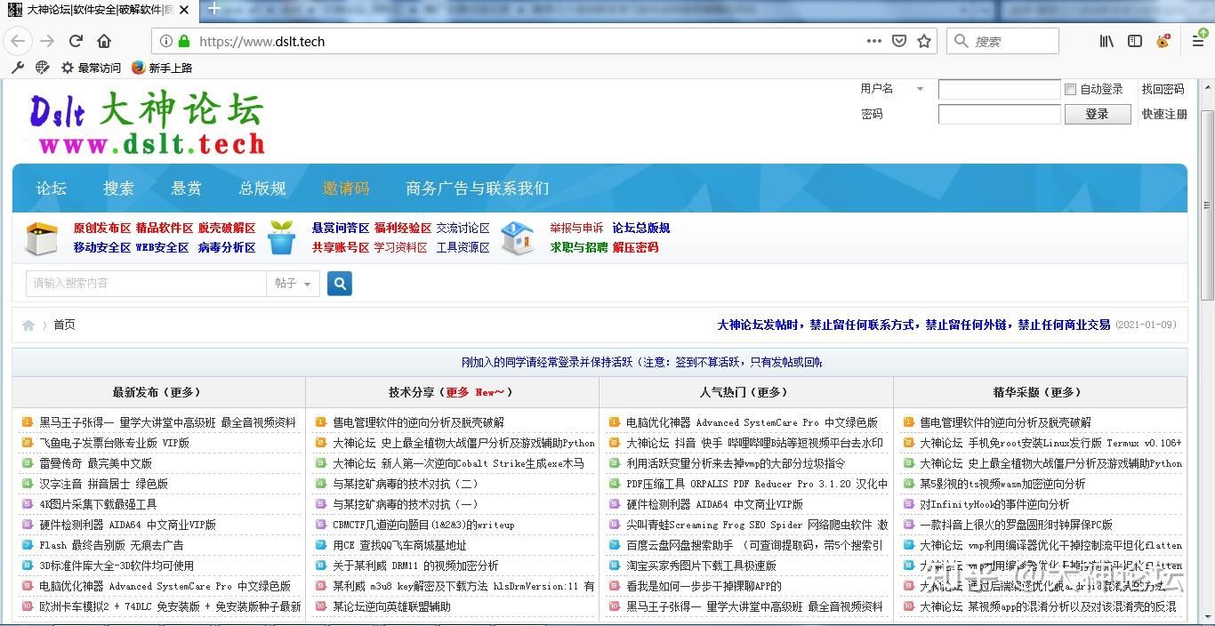Click the username input field
1215x626 pixels.
1000,89
